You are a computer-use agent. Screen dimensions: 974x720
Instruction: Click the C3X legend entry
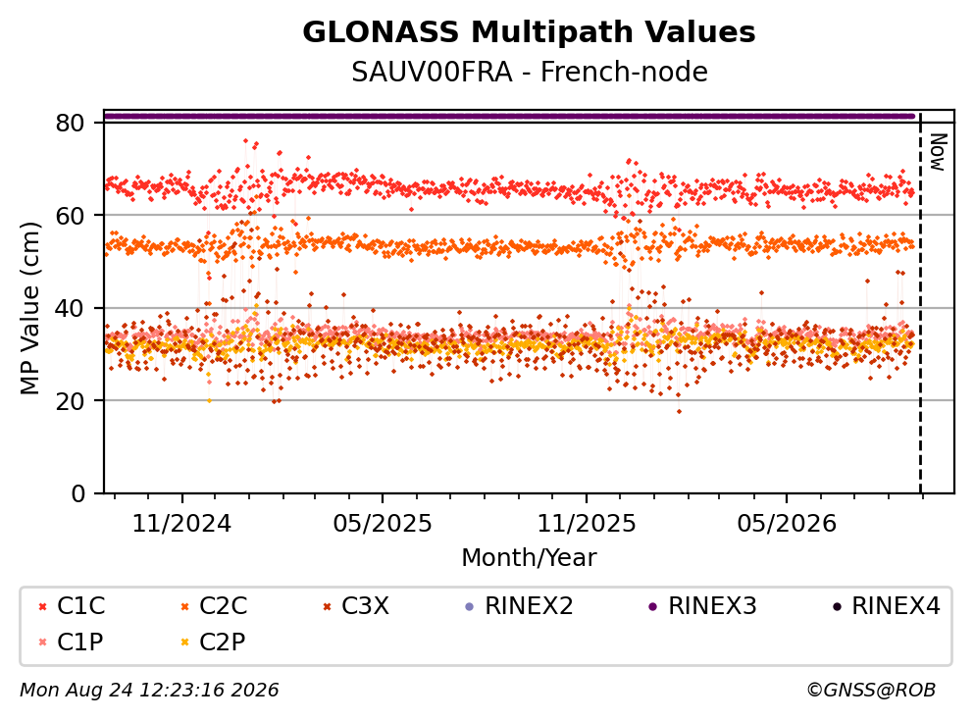(x=356, y=605)
